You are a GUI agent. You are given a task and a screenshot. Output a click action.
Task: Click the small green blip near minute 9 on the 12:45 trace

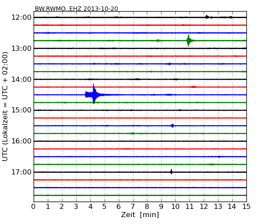point(158,40)
